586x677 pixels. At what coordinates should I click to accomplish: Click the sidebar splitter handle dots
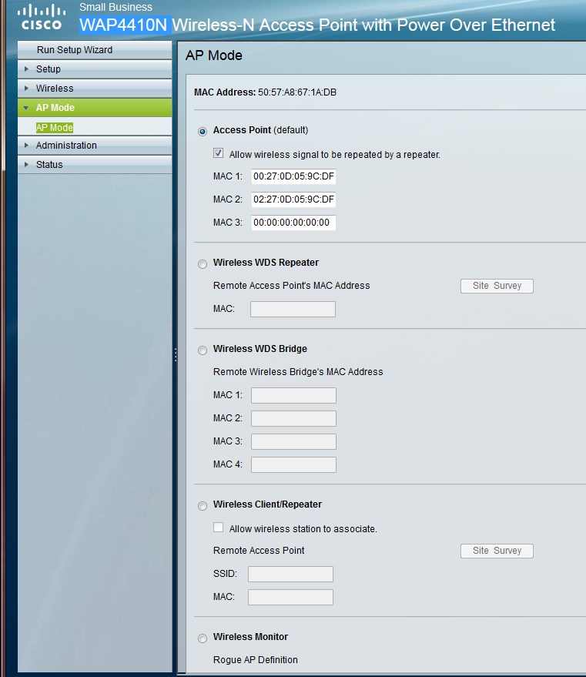[176, 355]
